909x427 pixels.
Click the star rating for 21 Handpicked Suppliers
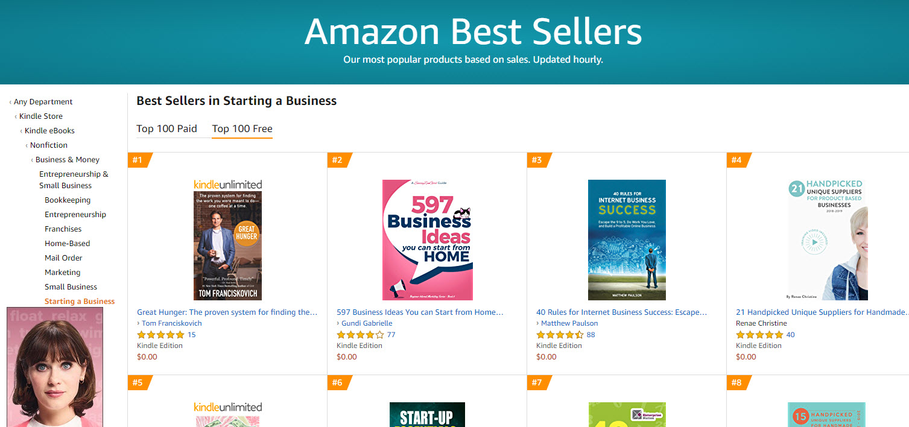759,335
